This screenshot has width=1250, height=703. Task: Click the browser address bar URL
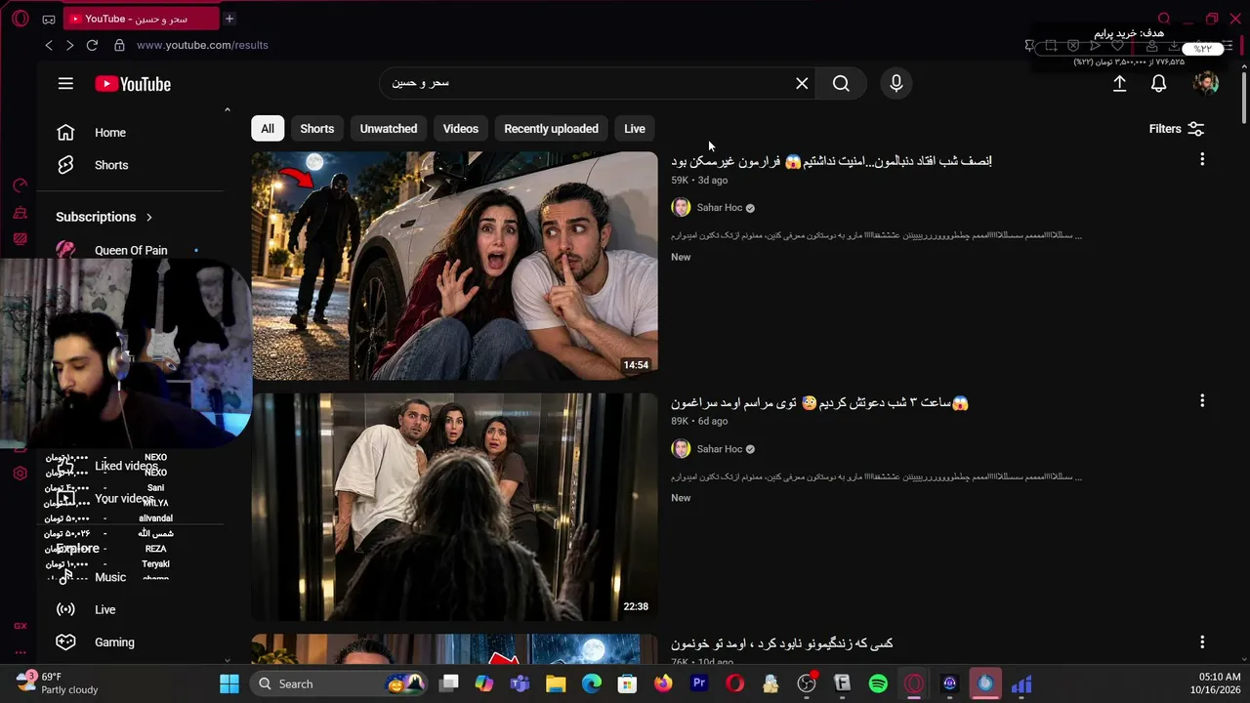[202, 45]
